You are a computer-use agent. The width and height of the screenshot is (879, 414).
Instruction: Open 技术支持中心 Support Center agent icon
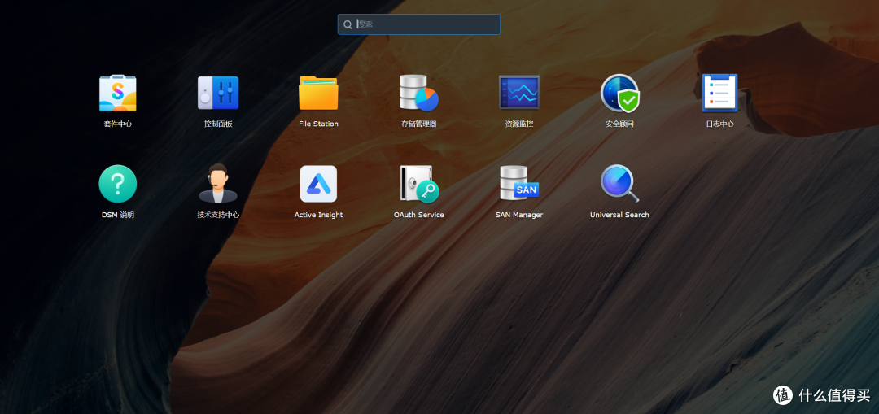[x=218, y=184]
